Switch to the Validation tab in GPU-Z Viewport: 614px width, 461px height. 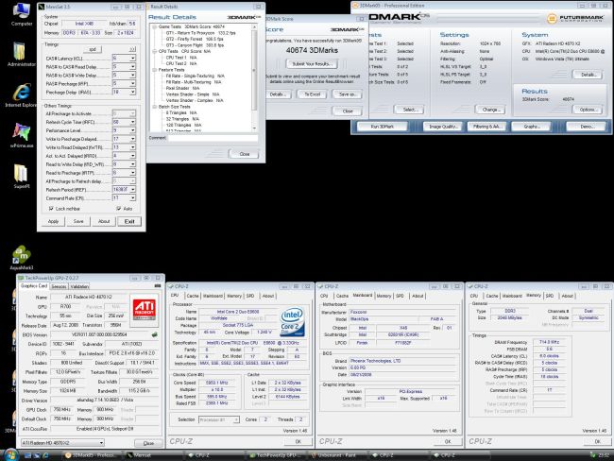click(79, 286)
